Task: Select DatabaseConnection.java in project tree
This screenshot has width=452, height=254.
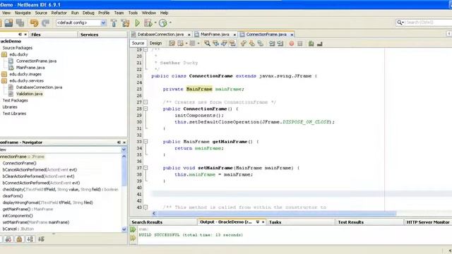Action: 39,87
